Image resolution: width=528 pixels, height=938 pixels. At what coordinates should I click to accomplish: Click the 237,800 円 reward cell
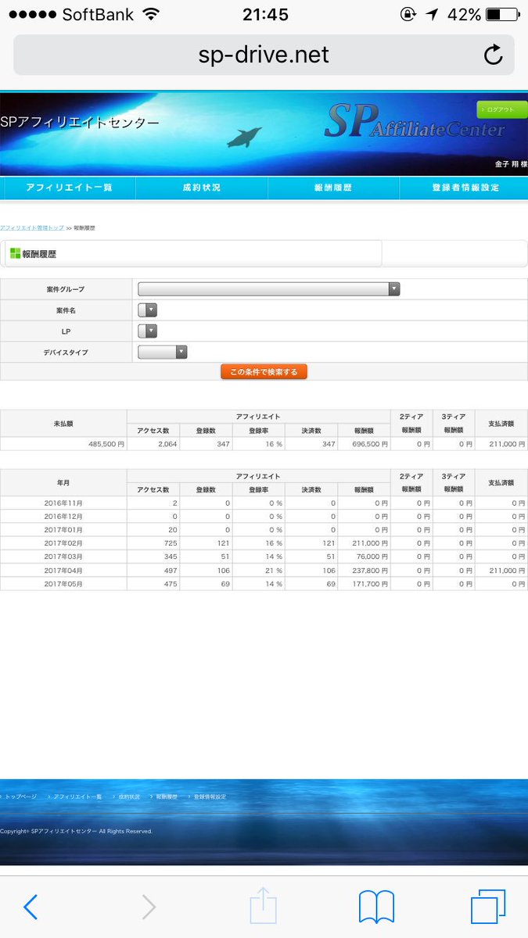pos(364,571)
